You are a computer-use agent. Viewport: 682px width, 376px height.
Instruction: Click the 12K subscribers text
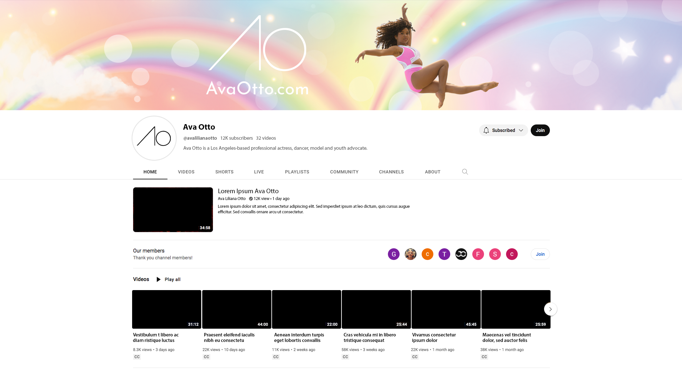pos(236,138)
